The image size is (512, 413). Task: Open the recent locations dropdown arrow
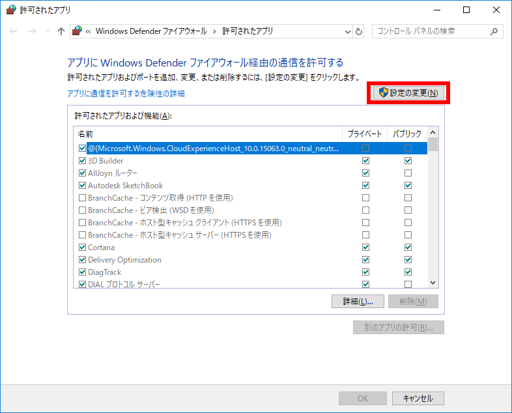(48, 31)
